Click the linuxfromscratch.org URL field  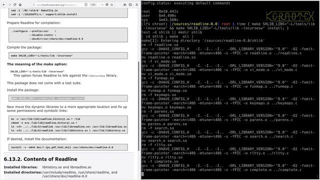[x=57, y=4]
